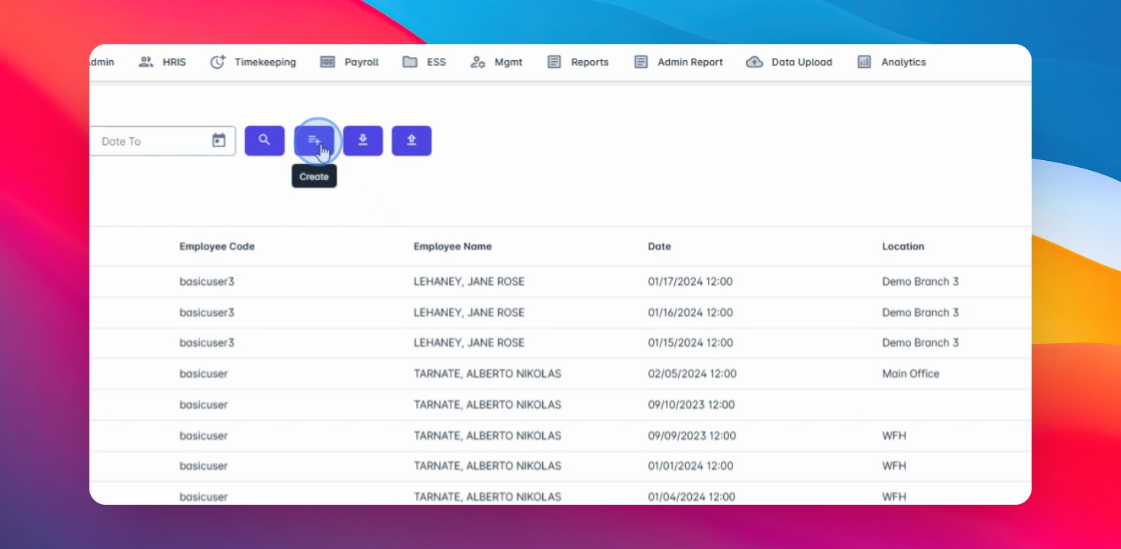
Task: Click WFH location in the 01/01/2024 row
Action: click(x=894, y=466)
